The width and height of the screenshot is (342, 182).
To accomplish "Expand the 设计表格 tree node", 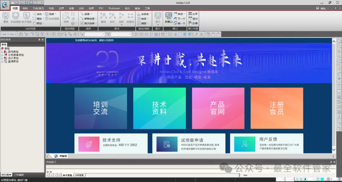I will pyautogui.click(x=2, y=58).
